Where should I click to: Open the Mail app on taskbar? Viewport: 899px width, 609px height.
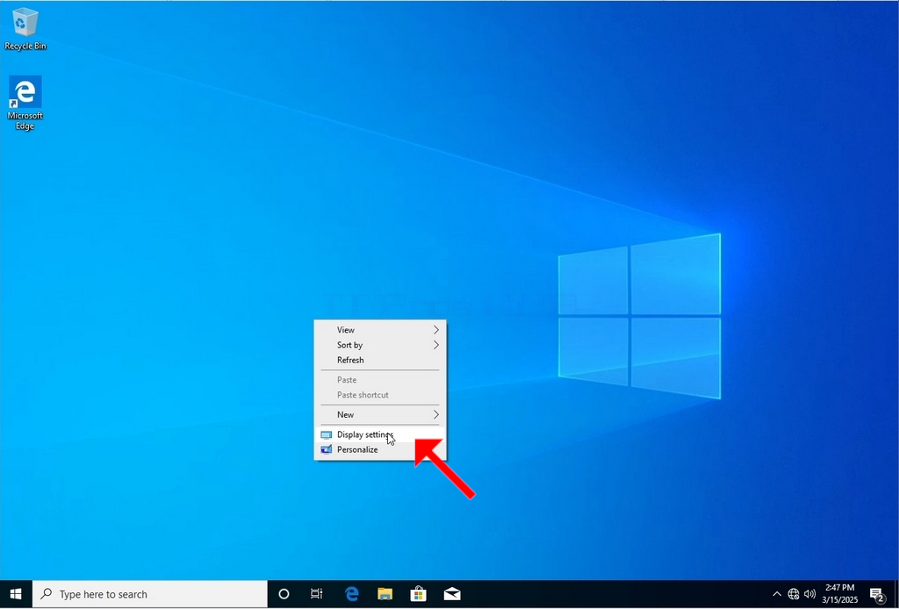[x=452, y=594]
